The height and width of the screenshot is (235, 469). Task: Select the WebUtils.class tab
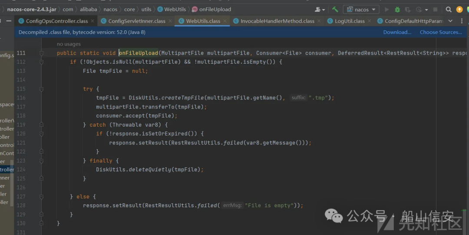pyautogui.click(x=202, y=21)
